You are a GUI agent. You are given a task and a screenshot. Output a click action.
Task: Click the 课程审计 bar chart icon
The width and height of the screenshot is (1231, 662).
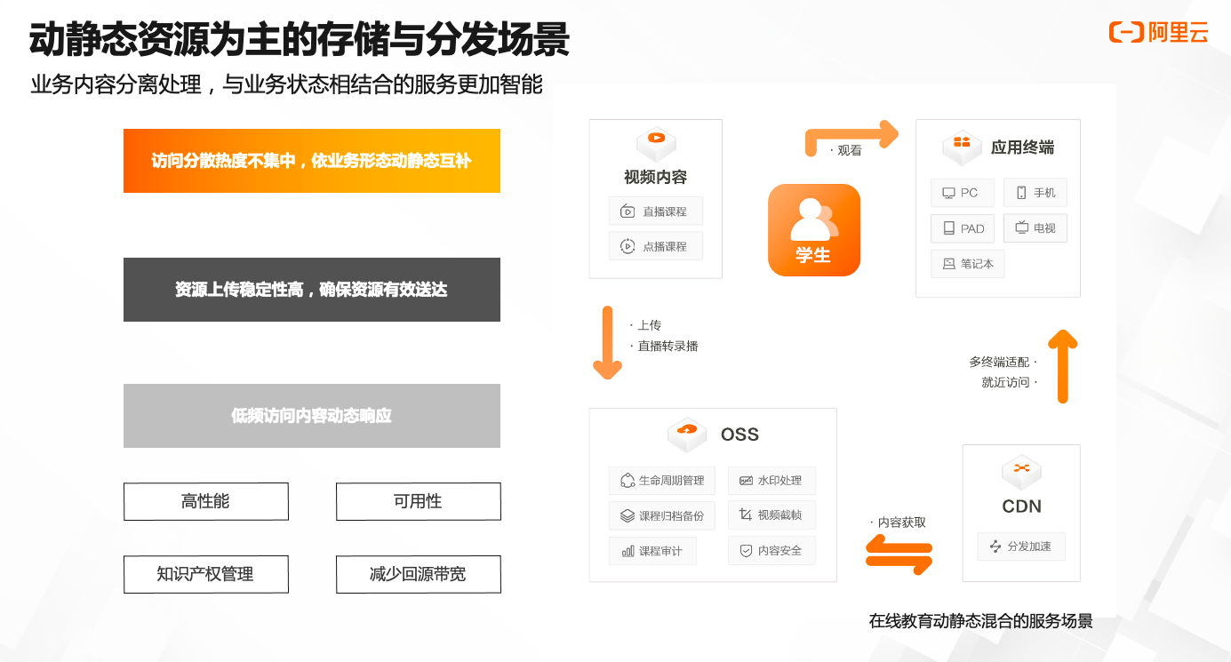(628, 551)
